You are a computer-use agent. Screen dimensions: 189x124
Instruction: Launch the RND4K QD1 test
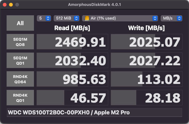point(20,98)
